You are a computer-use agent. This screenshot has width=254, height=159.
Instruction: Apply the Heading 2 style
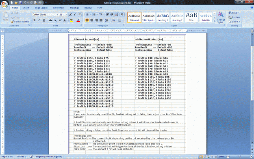coord(177,17)
